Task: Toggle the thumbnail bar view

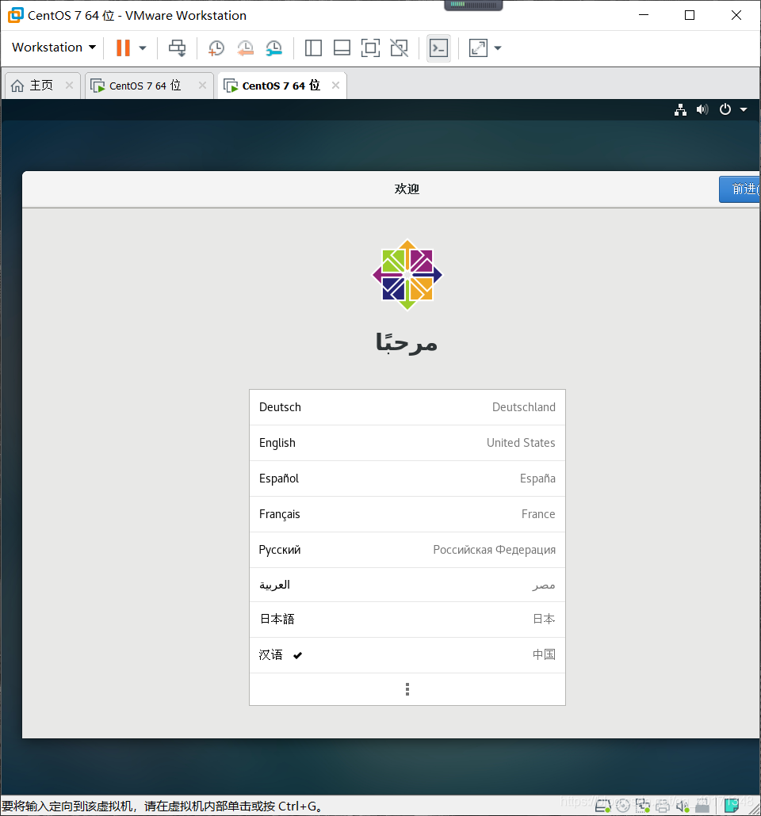Action: [342, 48]
